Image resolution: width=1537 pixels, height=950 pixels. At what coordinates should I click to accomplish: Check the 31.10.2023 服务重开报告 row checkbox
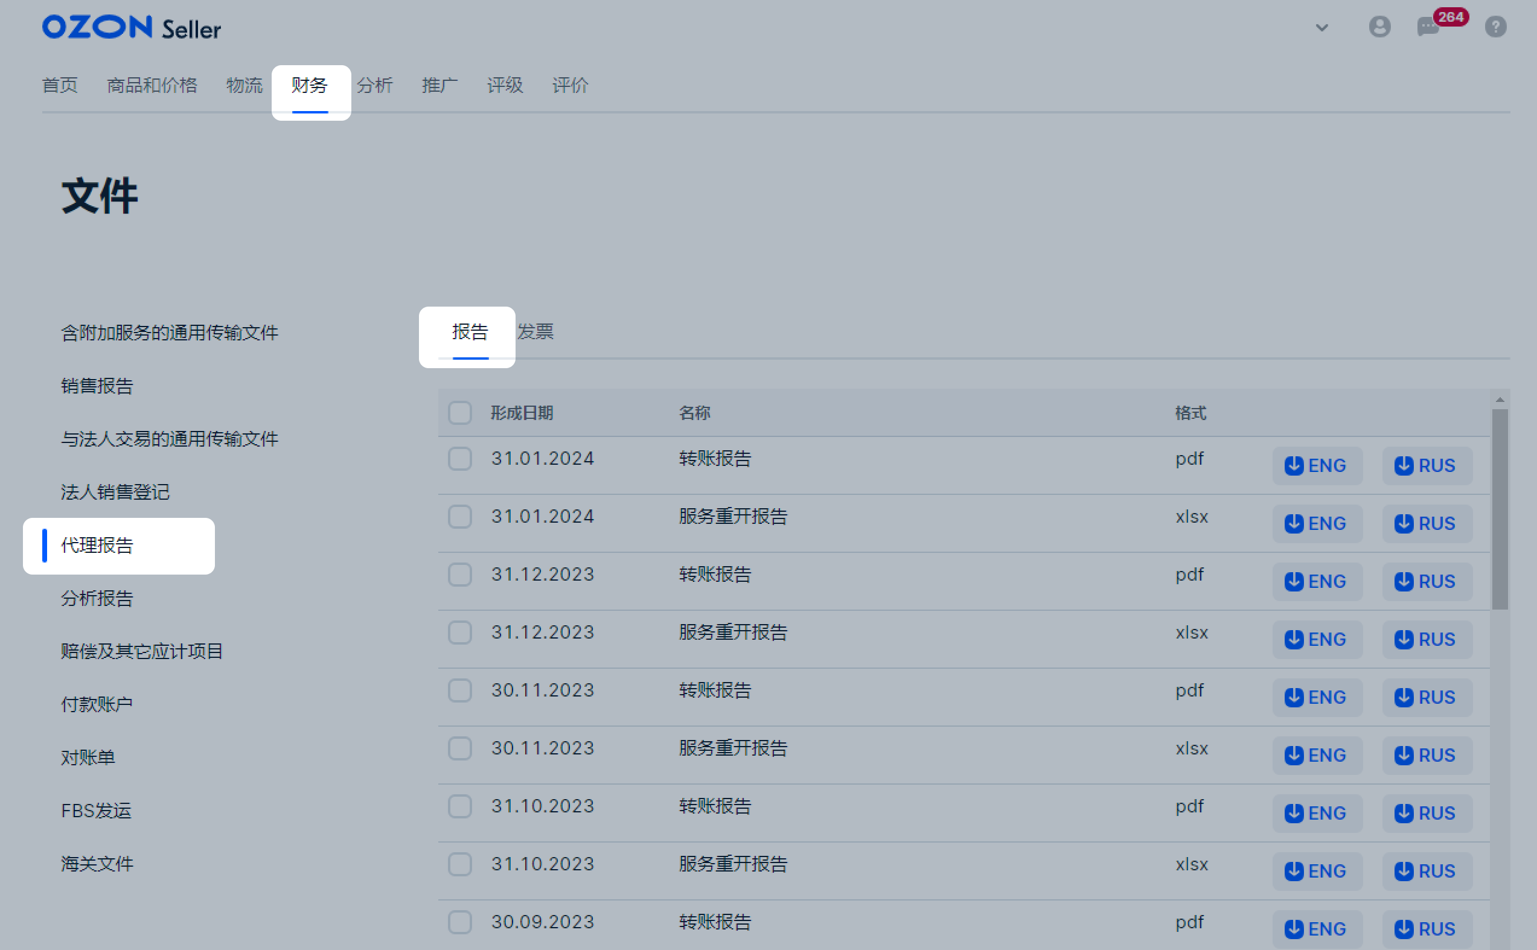460,864
